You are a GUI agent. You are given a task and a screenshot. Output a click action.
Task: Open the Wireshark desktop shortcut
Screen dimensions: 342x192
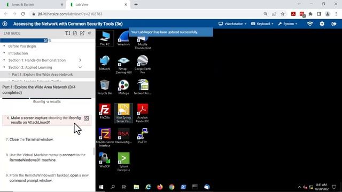click(123, 38)
